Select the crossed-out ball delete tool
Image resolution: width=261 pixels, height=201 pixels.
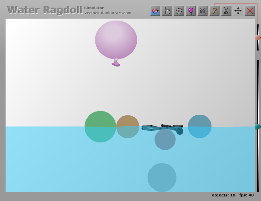click(x=203, y=11)
